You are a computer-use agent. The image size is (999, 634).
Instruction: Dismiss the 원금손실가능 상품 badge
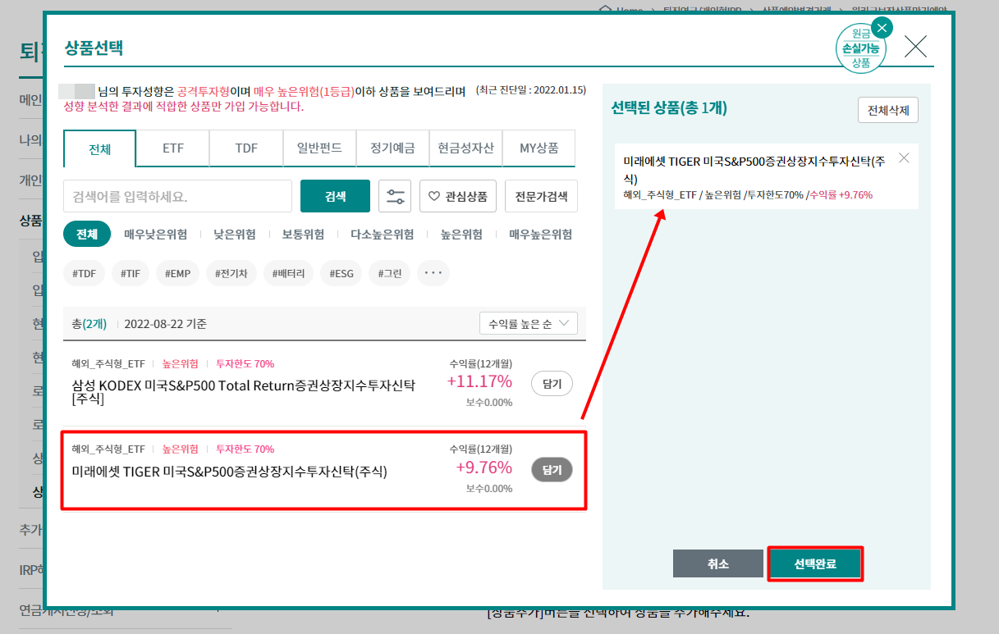[882, 28]
